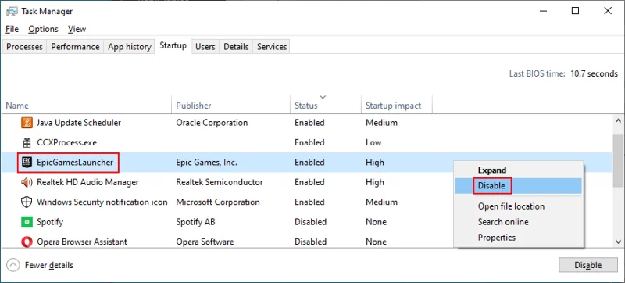Select the CCXProcess.exe row name
625x283 pixels.
click(x=67, y=142)
